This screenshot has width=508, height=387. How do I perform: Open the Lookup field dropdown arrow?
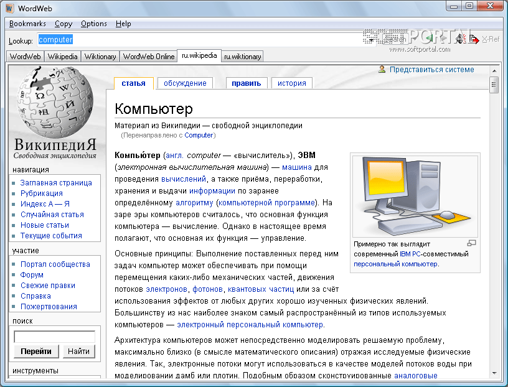click(371, 40)
